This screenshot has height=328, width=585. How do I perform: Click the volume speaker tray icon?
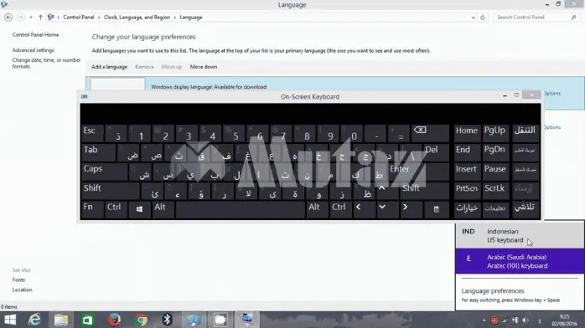(x=525, y=320)
